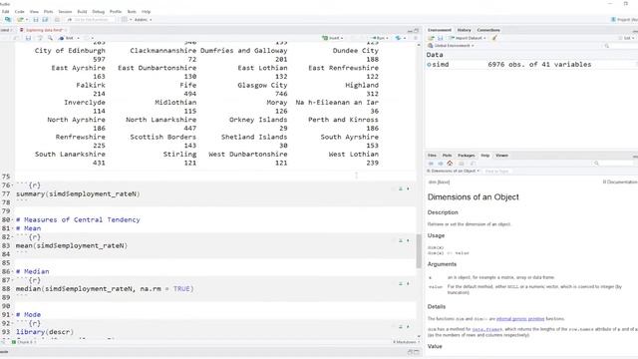Open the Plots menu
The width and height of the screenshot is (638, 359).
tap(49, 12)
